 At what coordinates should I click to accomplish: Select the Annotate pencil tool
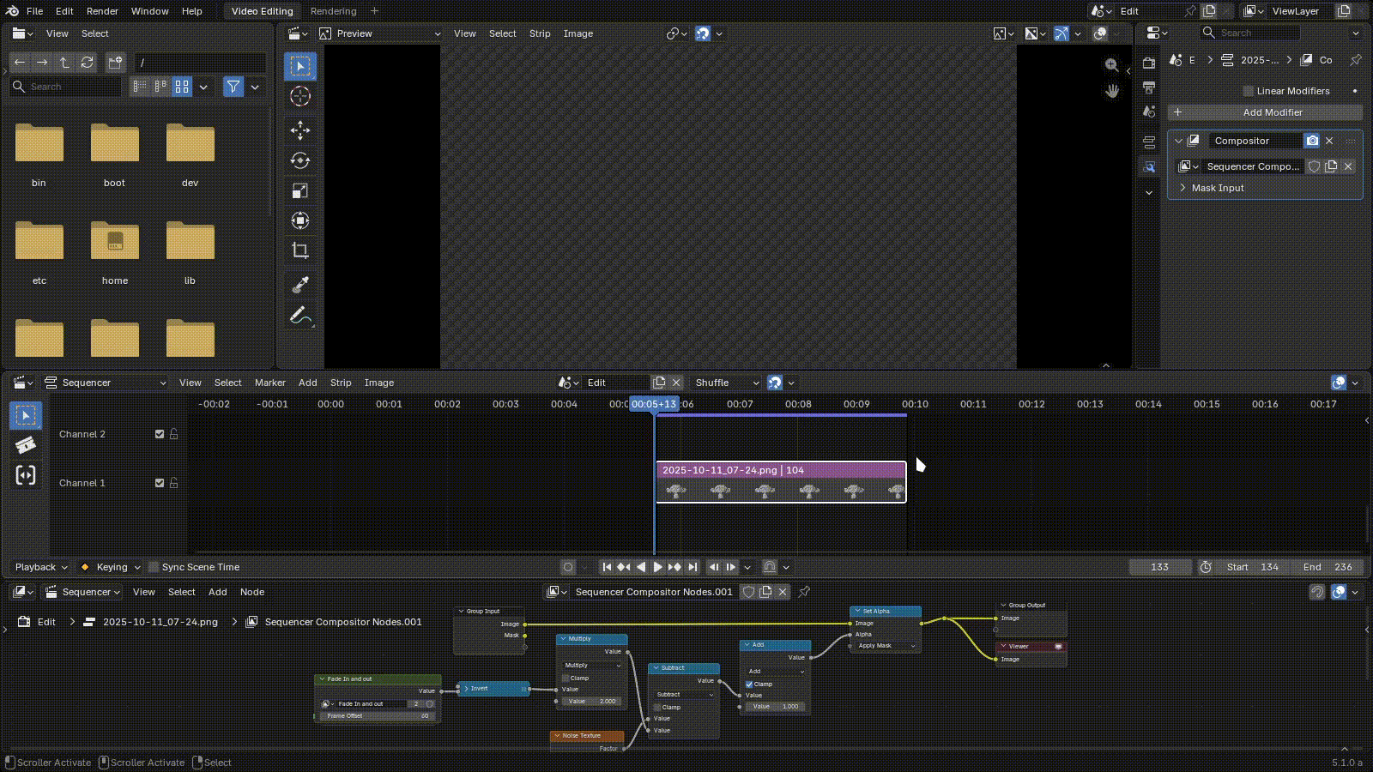click(299, 315)
